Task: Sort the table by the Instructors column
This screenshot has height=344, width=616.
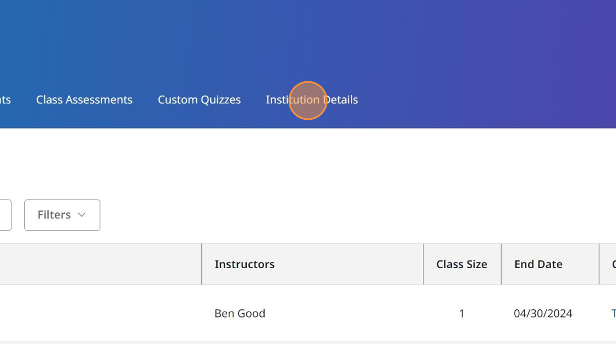Action: click(244, 264)
